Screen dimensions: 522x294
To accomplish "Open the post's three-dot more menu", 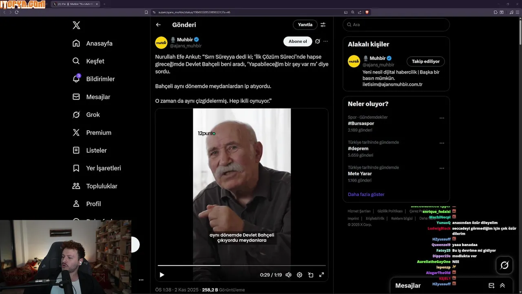I will pos(325,41).
